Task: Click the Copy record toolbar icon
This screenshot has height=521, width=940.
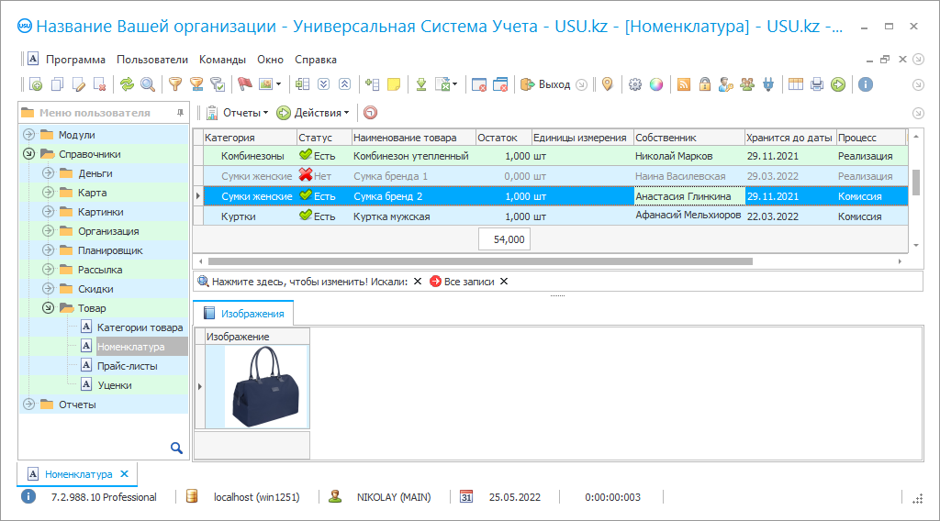Action: 57,84
